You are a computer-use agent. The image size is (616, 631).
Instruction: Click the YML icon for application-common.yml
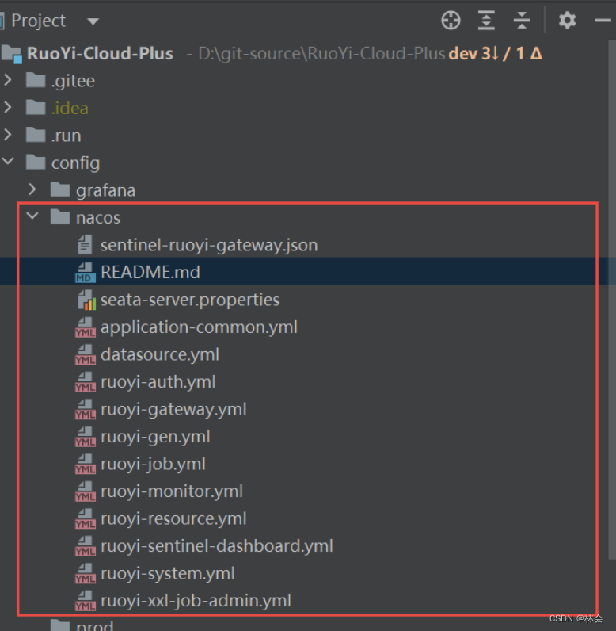tap(86, 327)
